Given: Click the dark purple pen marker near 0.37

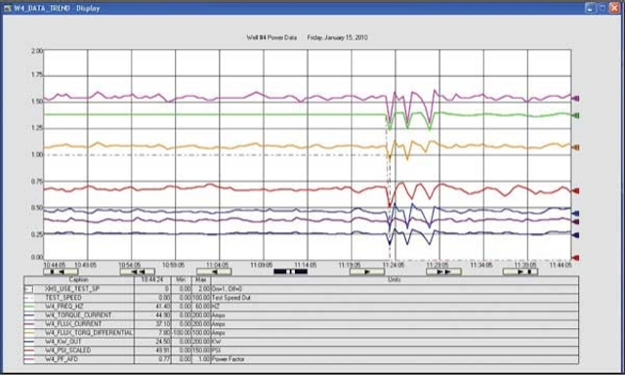Looking at the screenshot, I should pos(575,222).
